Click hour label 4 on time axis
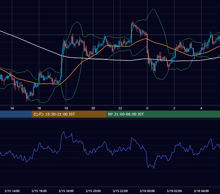The image size is (220, 194). click(x=201, y=108)
